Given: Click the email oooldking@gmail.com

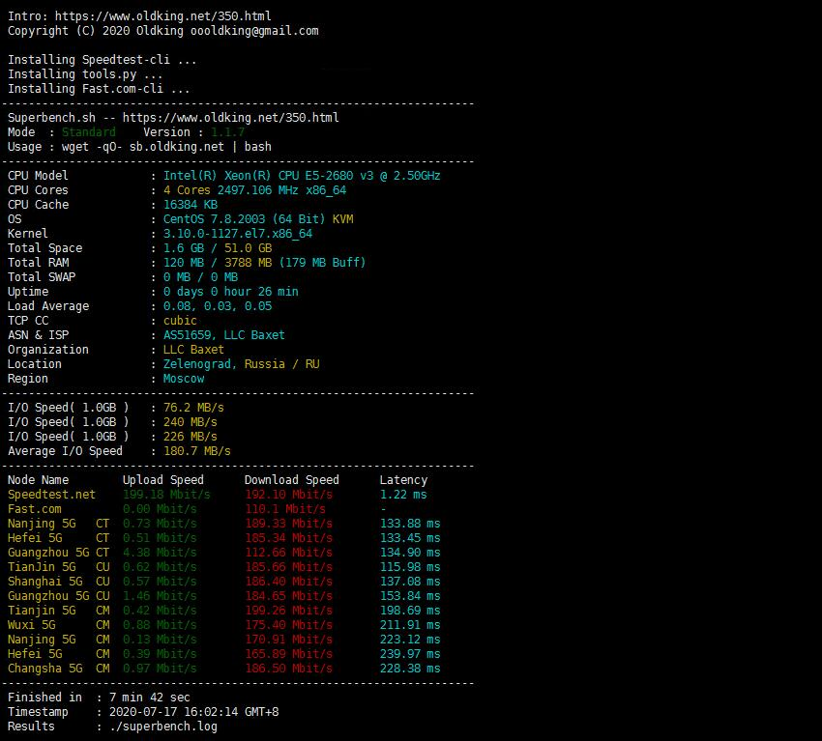Looking at the screenshot, I should [254, 31].
